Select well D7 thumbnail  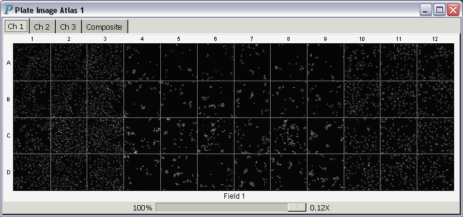point(252,172)
